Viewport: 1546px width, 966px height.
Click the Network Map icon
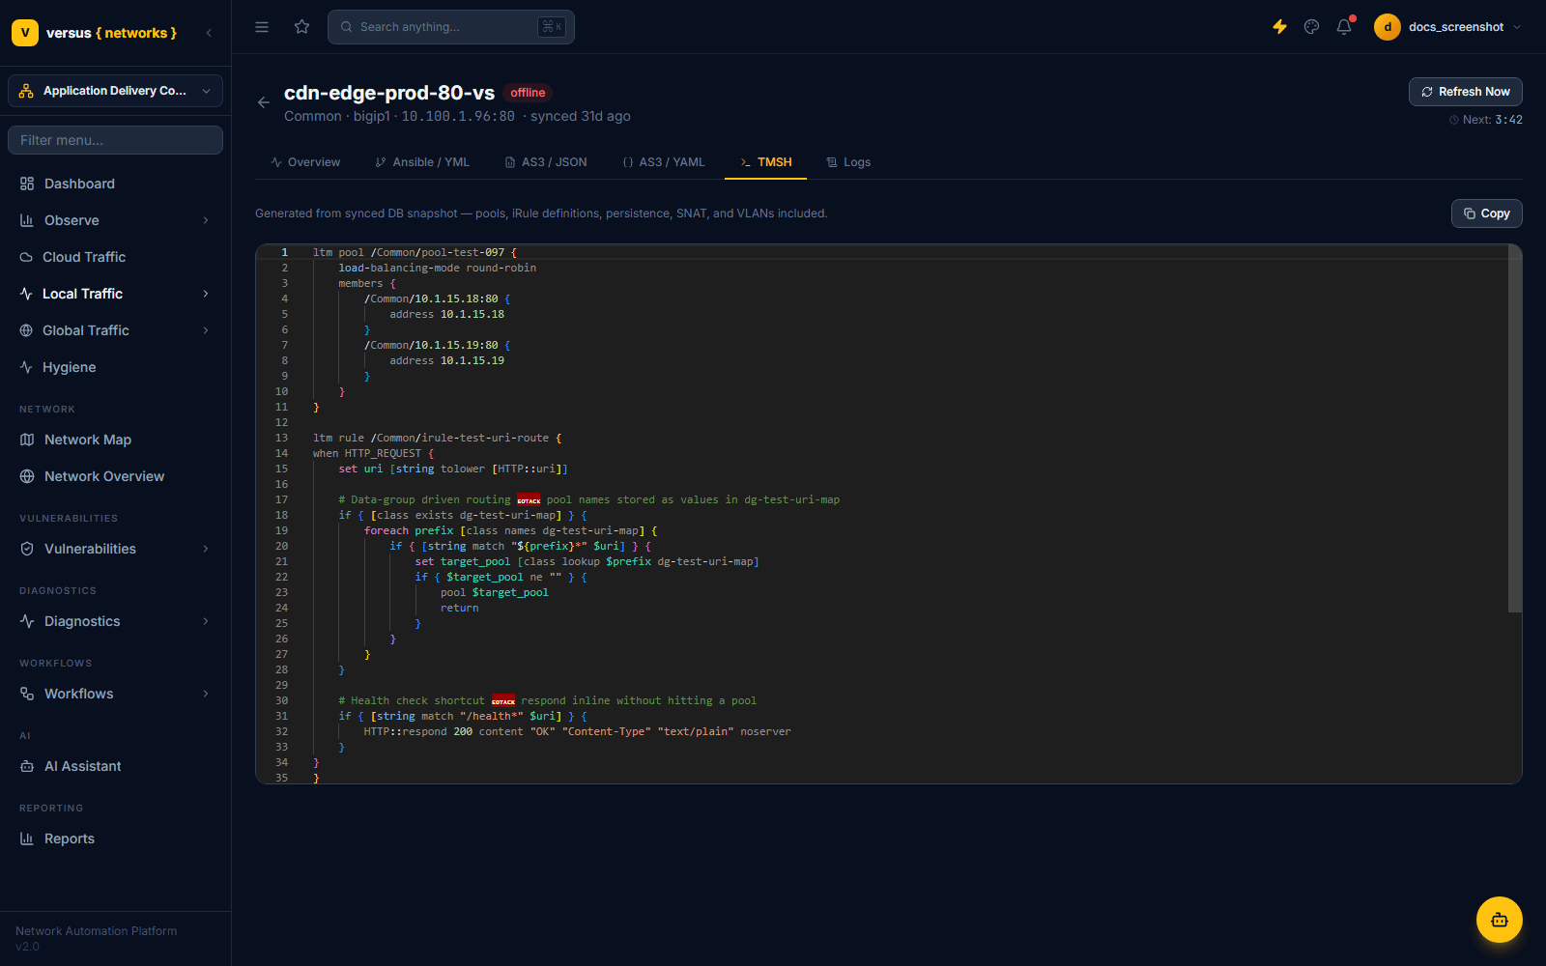(x=27, y=440)
